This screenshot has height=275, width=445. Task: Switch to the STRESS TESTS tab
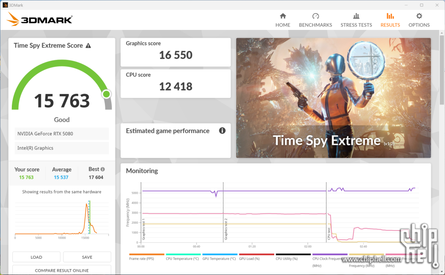(x=356, y=20)
